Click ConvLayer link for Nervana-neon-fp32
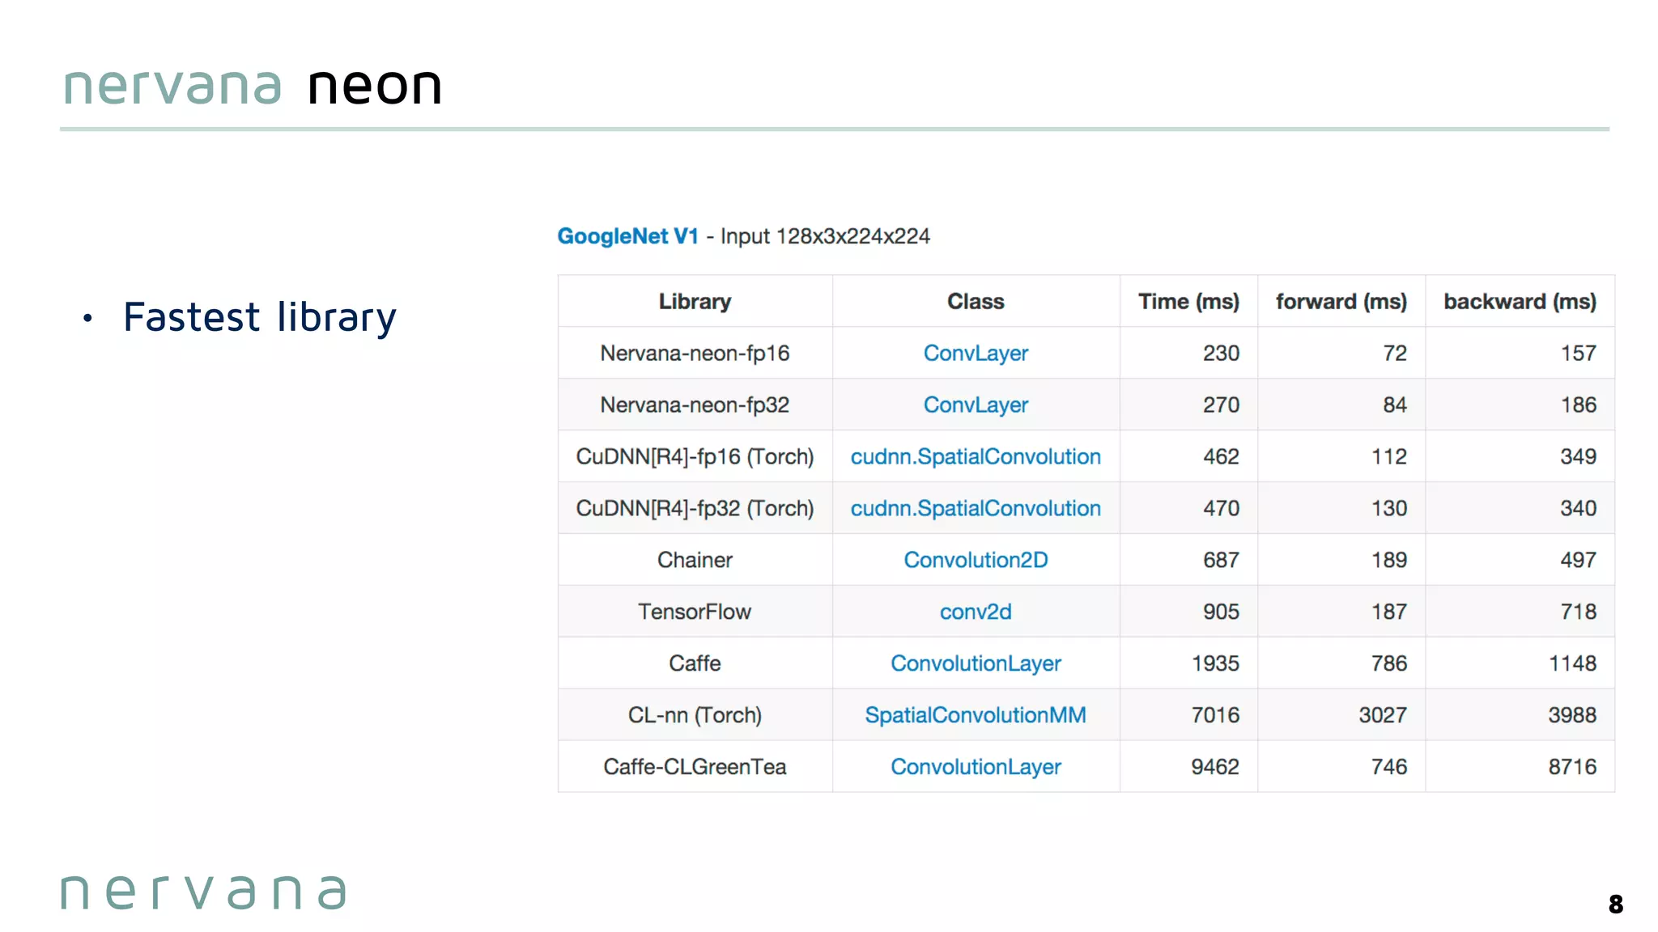Screen dimensions: 1658x932 coord(976,405)
